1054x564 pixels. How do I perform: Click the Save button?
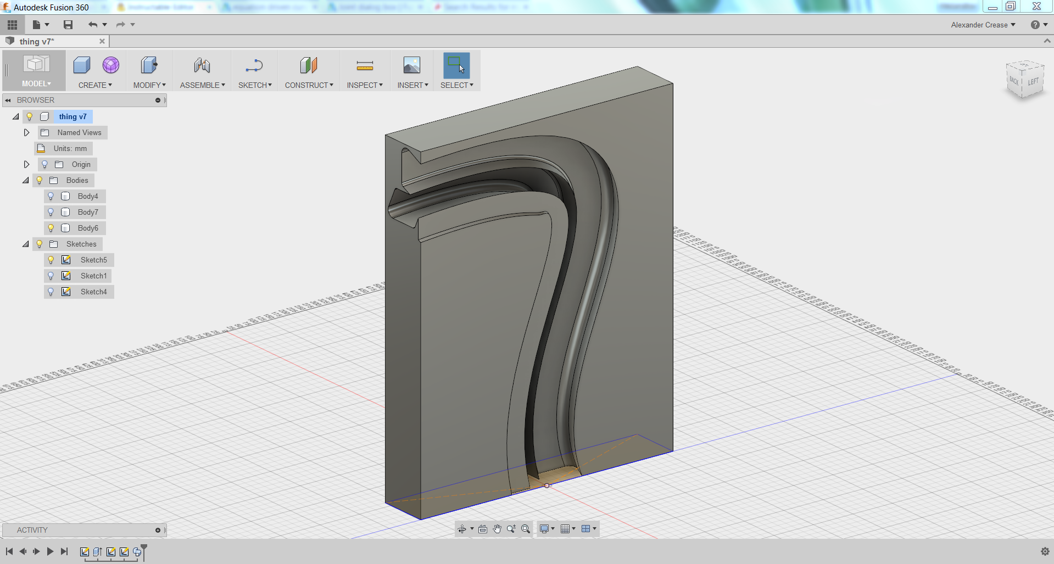pos(68,25)
